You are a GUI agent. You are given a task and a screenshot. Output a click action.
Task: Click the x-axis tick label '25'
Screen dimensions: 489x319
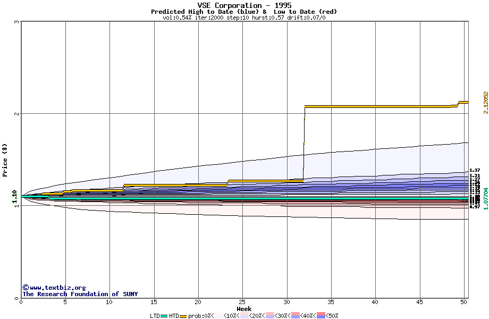[242, 302]
